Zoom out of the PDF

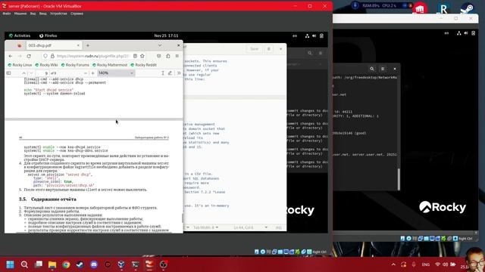[x=86, y=73]
